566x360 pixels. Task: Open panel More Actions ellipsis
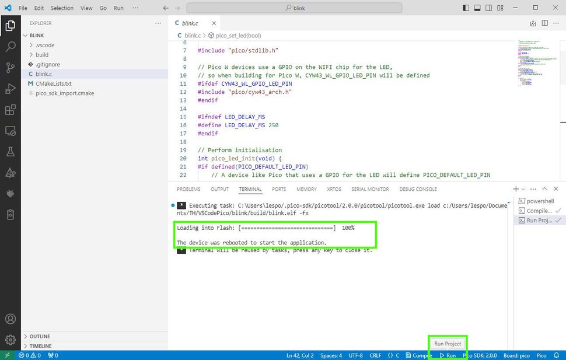533,189
